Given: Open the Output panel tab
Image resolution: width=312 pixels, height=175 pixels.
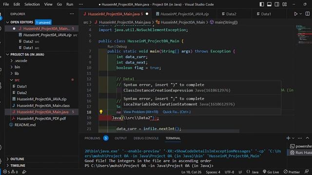Looking at the screenshot, I should [x=120, y=138].
